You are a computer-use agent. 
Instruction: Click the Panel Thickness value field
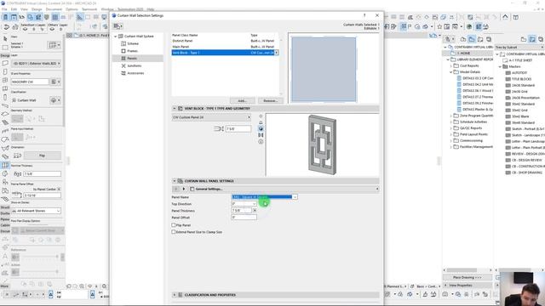(x=241, y=211)
